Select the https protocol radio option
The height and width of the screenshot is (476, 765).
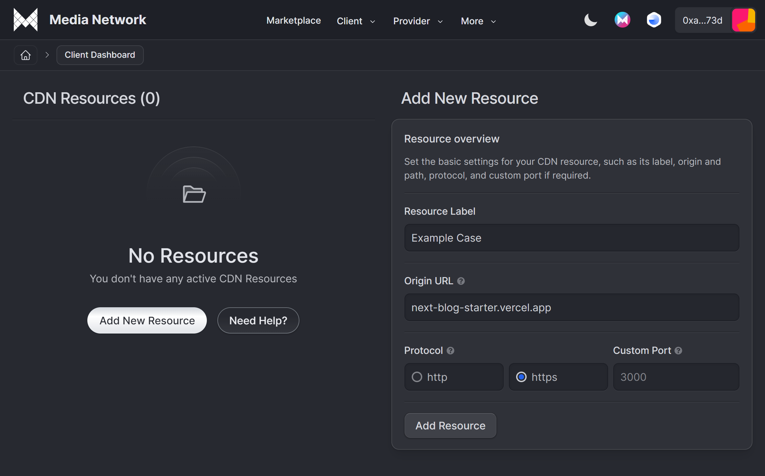(x=558, y=377)
